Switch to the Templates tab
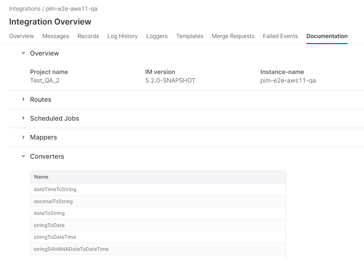364x259 pixels. pyautogui.click(x=189, y=36)
